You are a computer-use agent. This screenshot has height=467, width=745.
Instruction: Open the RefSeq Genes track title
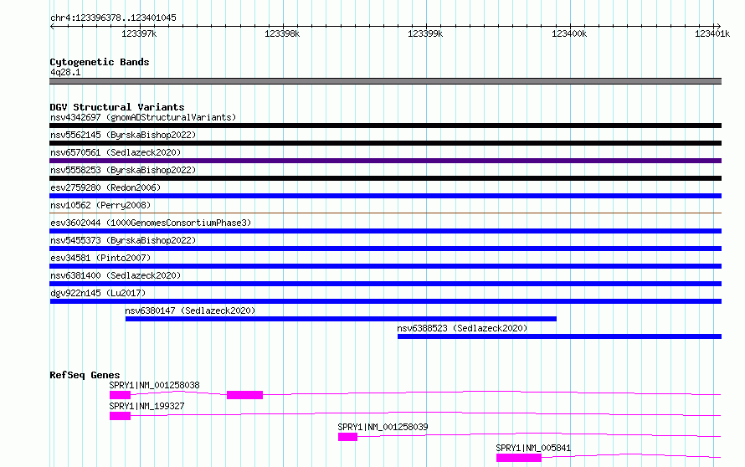(x=85, y=375)
